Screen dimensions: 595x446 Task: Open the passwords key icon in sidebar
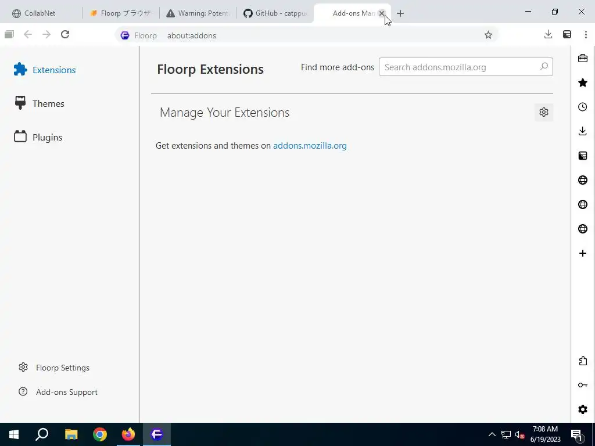[583, 385]
